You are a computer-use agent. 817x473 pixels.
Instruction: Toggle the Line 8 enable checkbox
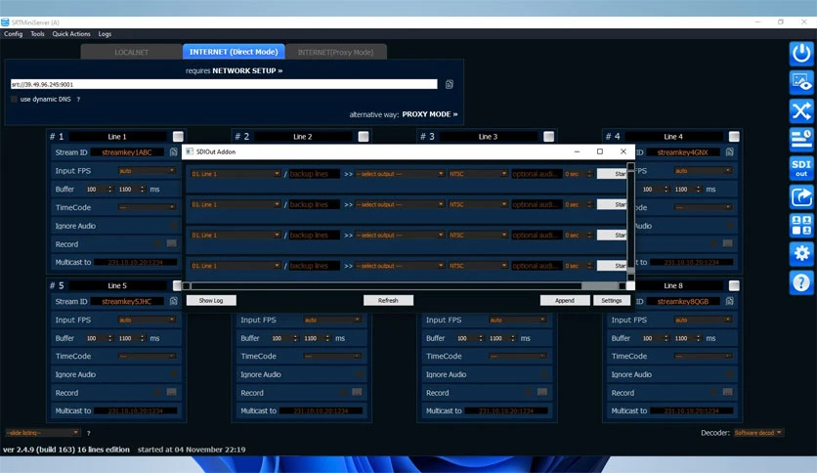734,285
